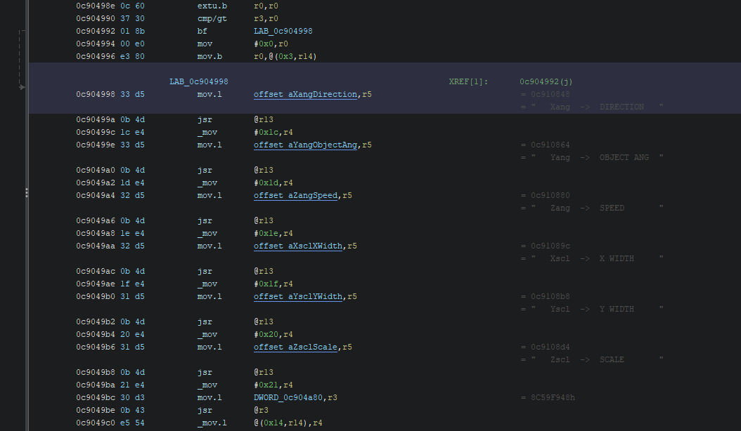Viewport: 741px width, 431px height.
Task: Click the offset aYsclYWidth operand
Action: pos(298,297)
